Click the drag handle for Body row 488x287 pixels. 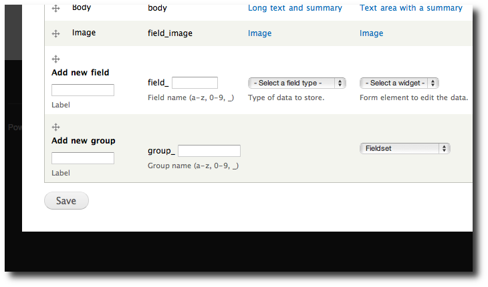(x=55, y=8)
